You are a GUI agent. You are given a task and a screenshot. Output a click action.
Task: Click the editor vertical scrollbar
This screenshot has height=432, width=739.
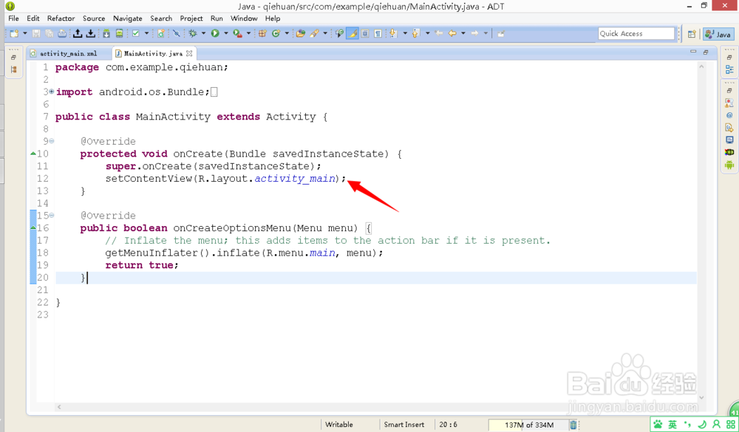(701, 231)
